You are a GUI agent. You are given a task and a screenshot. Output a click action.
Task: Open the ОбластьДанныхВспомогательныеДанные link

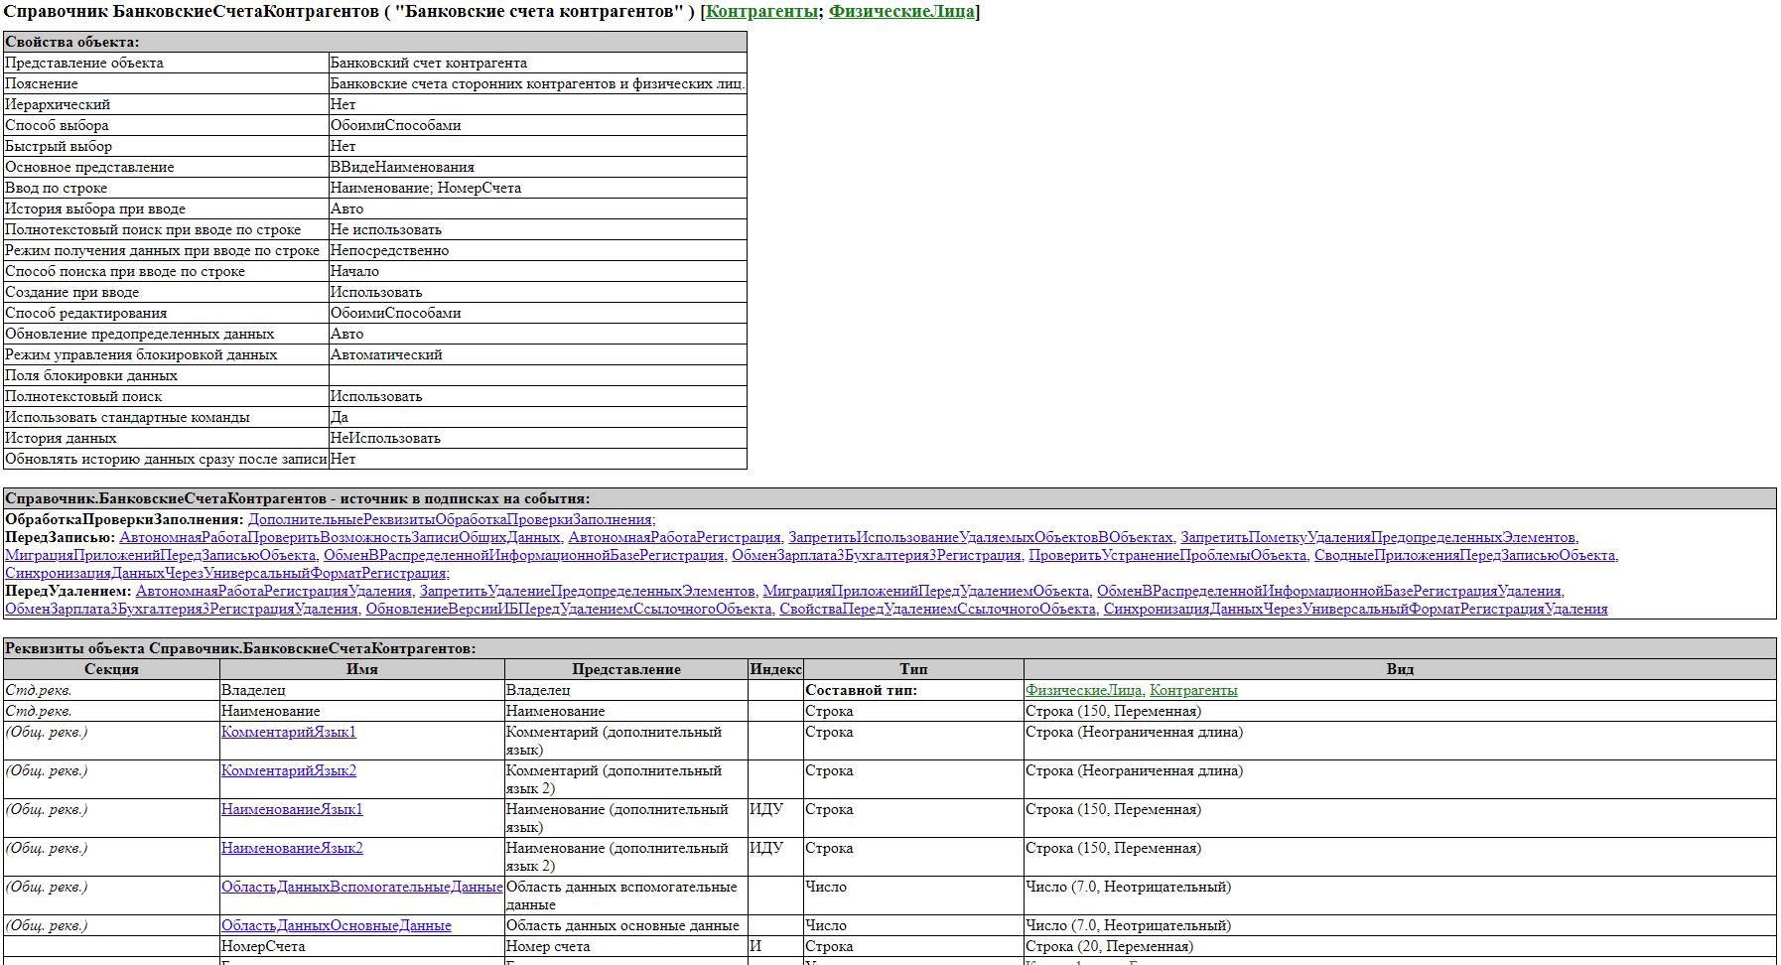coord(361,887)
